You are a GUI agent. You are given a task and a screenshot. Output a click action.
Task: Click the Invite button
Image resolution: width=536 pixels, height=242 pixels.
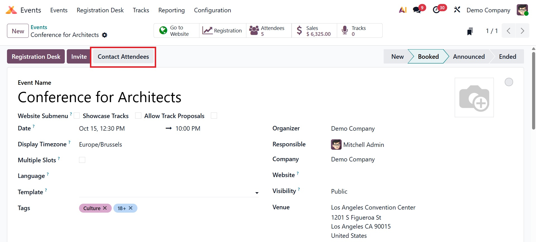coord(79,57)
